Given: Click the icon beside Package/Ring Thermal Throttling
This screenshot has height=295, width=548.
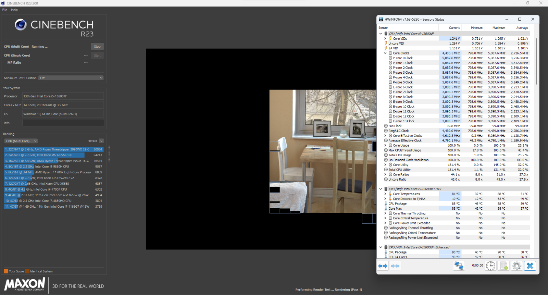Looking at the screenshot, I should click(386, 228).
